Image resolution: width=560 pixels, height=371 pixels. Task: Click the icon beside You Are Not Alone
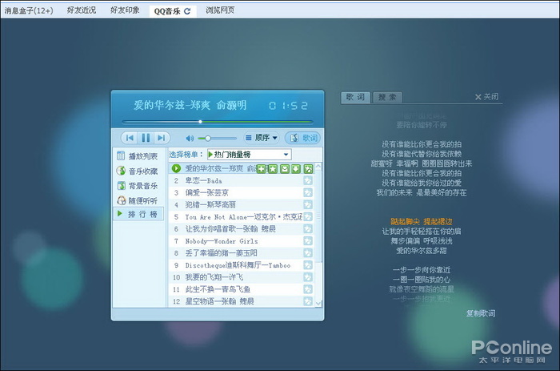point(308,217)
